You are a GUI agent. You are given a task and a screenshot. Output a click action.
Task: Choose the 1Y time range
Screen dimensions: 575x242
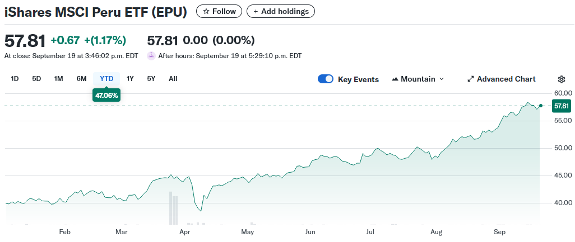[130, 79]
